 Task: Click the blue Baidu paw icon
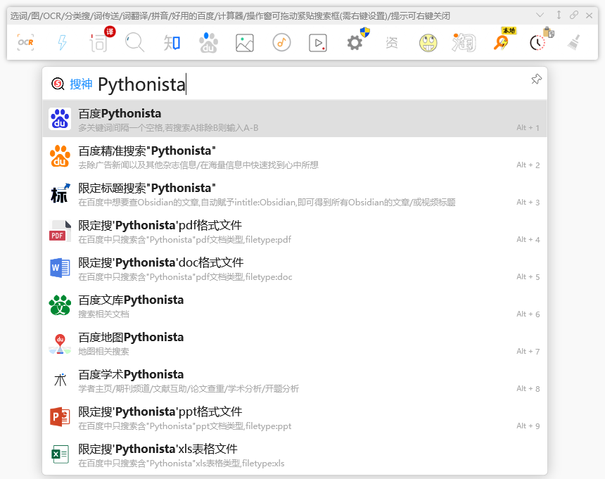coord(60,119)
